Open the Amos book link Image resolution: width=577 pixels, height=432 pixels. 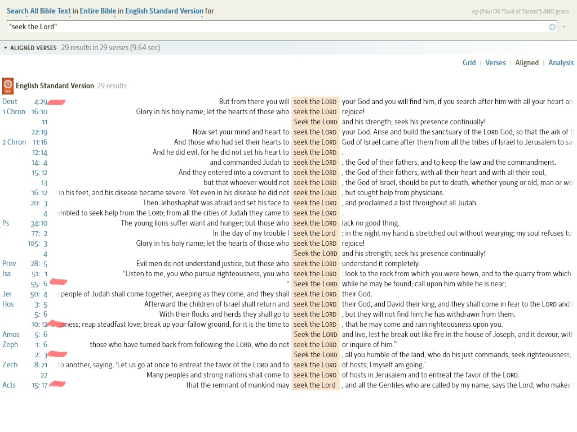(x=11, y=334)
